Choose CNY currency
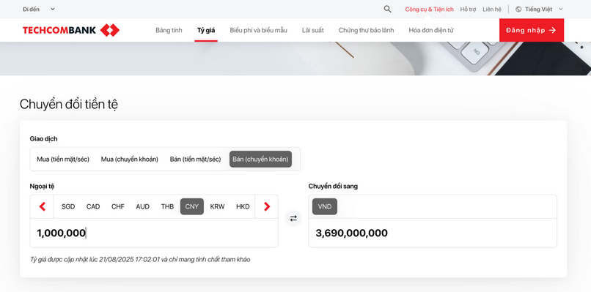The image size is (591, 292). [x=192, y=206]
